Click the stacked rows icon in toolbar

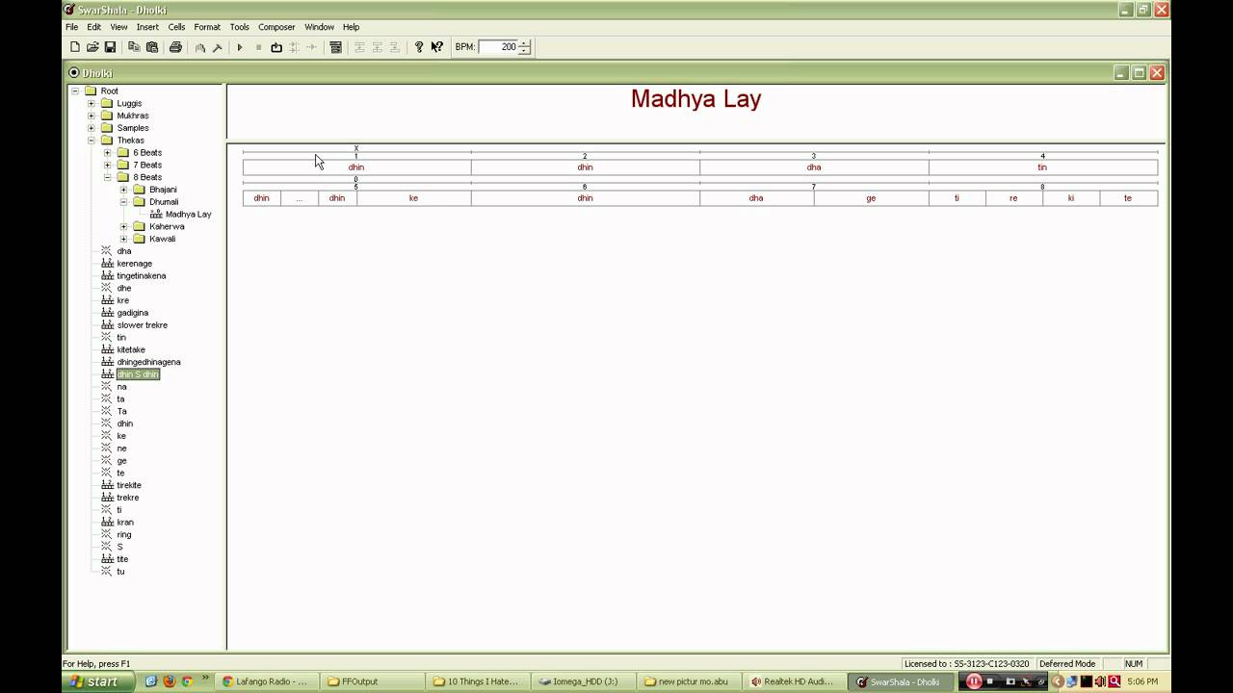[x=335, y=47]
